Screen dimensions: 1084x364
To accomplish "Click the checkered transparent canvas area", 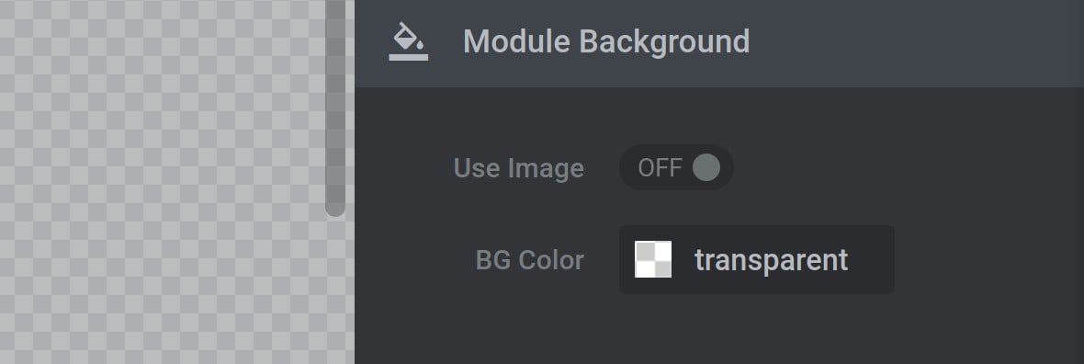I will coord(163,182).
